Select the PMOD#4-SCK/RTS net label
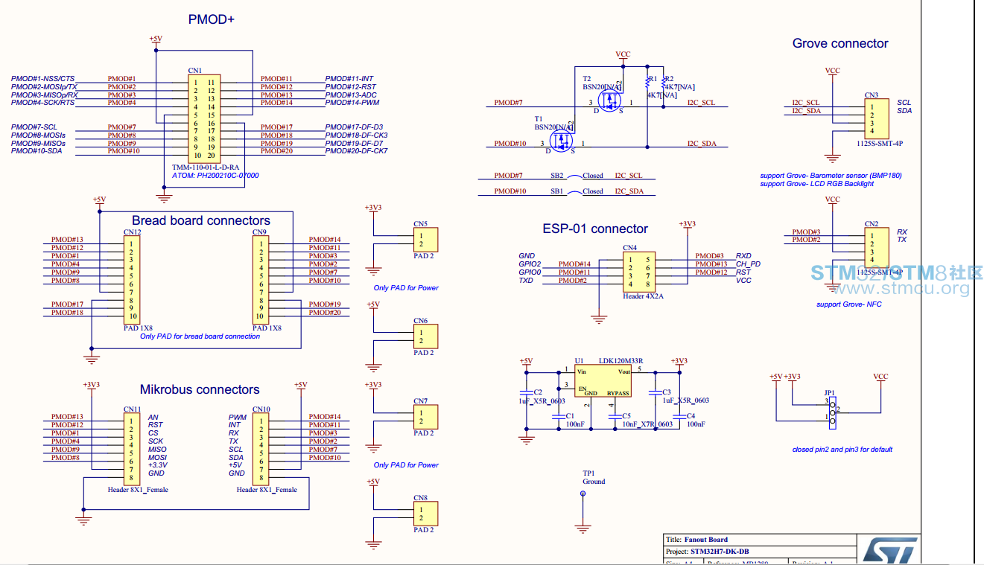The image size is (984, 565). pos(42,103)
